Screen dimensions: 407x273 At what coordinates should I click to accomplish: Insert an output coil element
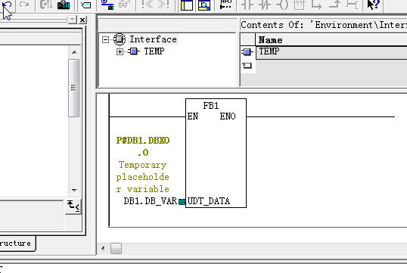282,5
